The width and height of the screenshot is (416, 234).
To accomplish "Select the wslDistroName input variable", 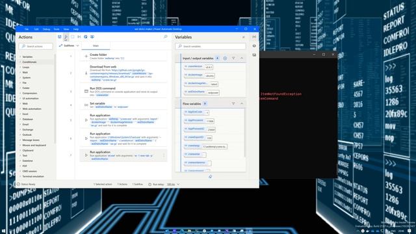I will pos(201,92).
